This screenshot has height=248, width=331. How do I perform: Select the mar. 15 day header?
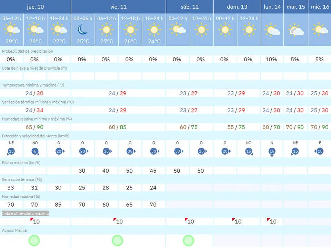point(296,7)
